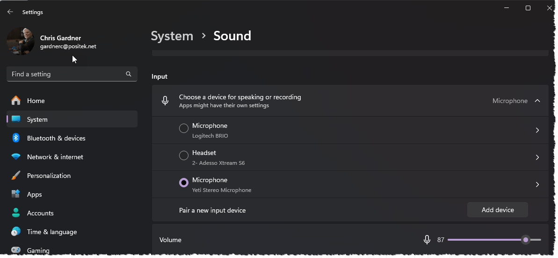Open Yeti Stereo Microphone properties chevron
The width and height of the screenshot is (558, 258).
click(x=537, y=184)
